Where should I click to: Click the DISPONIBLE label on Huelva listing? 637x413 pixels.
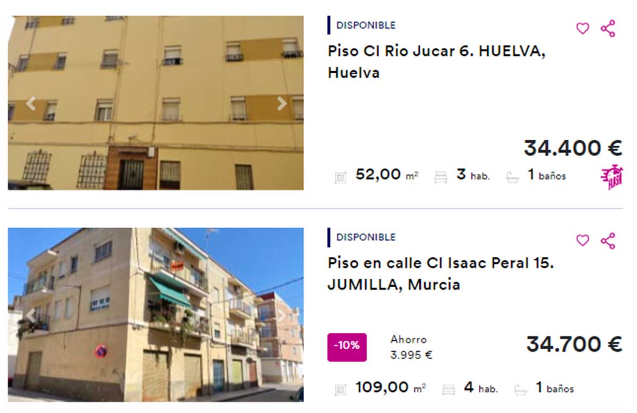[x=366, y=25]
